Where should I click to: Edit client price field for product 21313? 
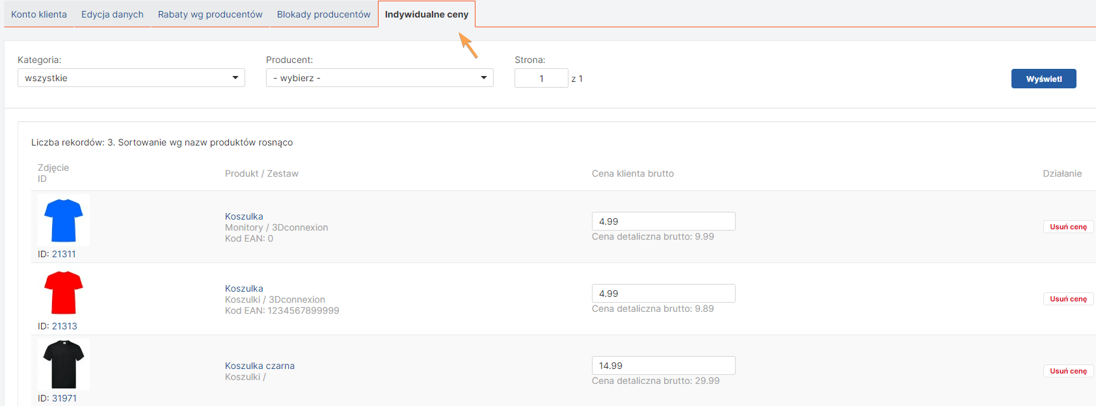pyautogui.click(x=663, y=294)
